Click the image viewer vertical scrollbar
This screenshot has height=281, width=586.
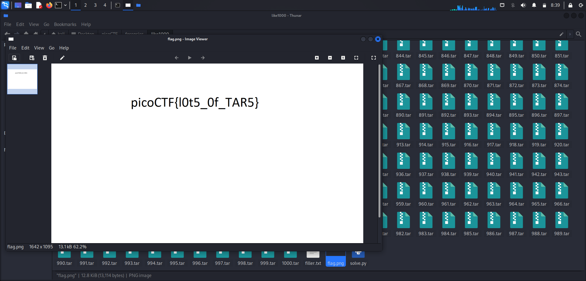[379, 140]
